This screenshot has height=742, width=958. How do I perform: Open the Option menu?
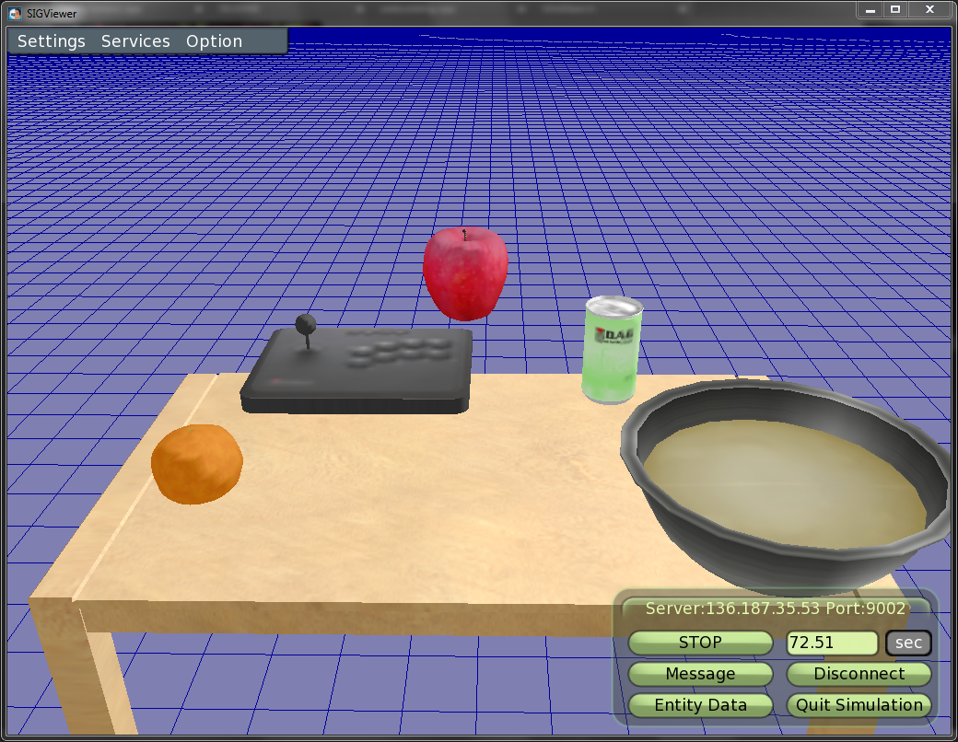[214, 41]
